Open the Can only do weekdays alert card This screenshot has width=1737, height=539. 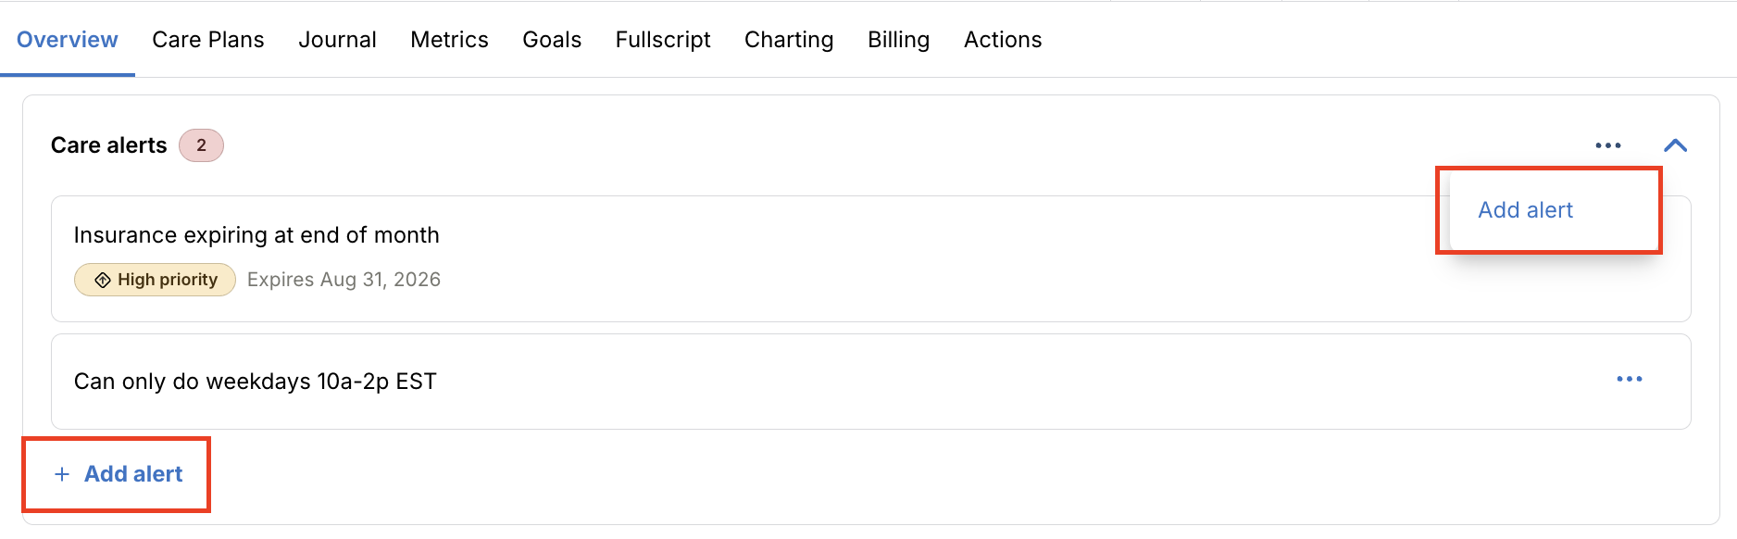click(870, 382)
